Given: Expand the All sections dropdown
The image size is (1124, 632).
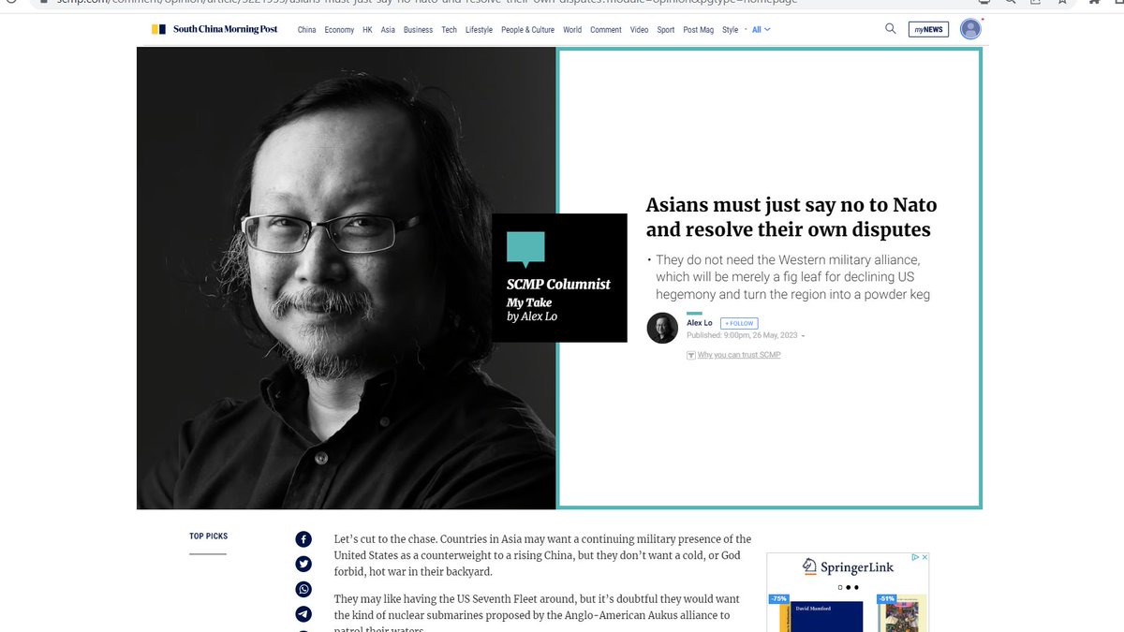Looking at the screenshot, I should (762, 29).
